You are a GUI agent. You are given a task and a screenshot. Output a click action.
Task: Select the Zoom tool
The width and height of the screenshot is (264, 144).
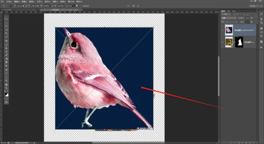(x=6, y=88)
